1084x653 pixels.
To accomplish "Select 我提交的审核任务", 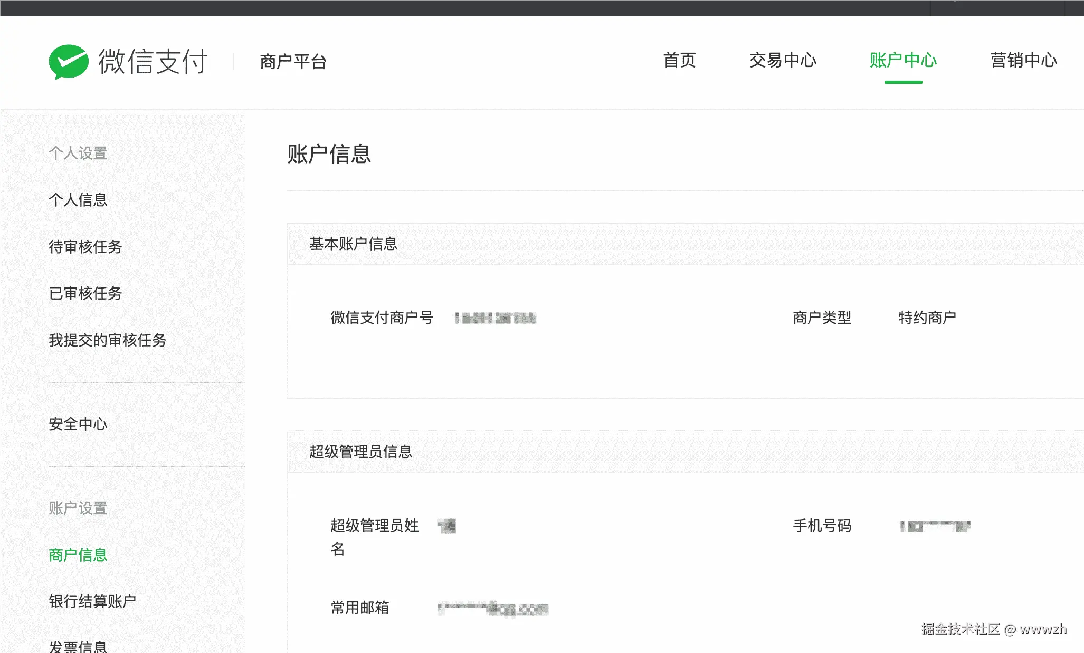I will (108, 341).
